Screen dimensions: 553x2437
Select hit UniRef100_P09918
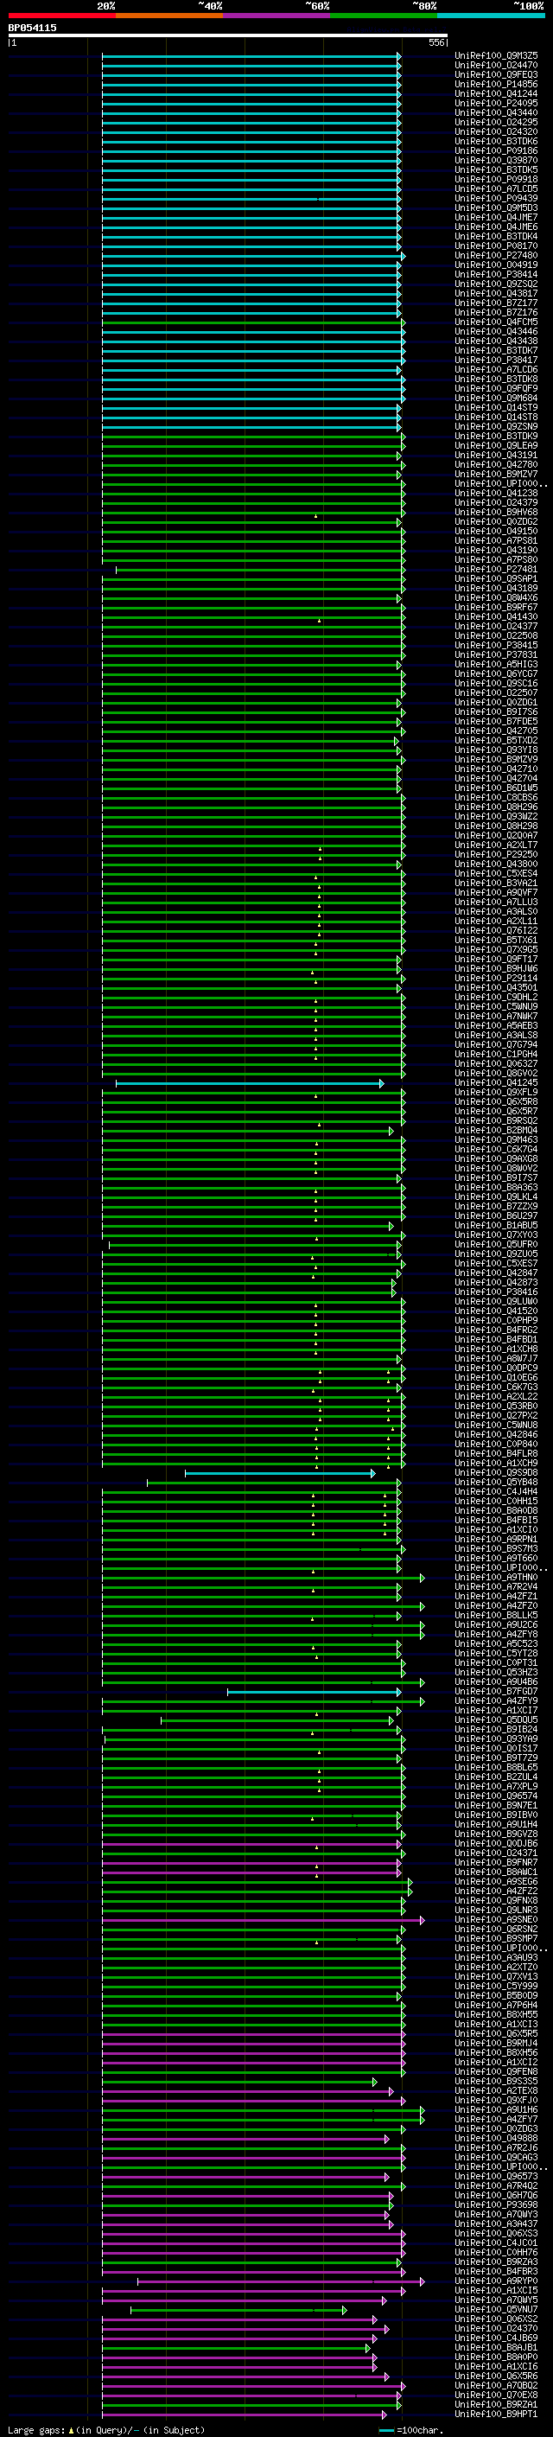point(496,179)
